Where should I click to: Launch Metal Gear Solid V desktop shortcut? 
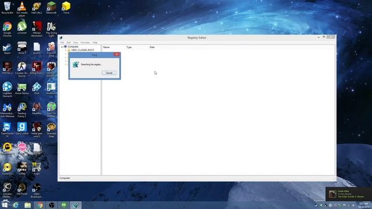coord(37,130)
